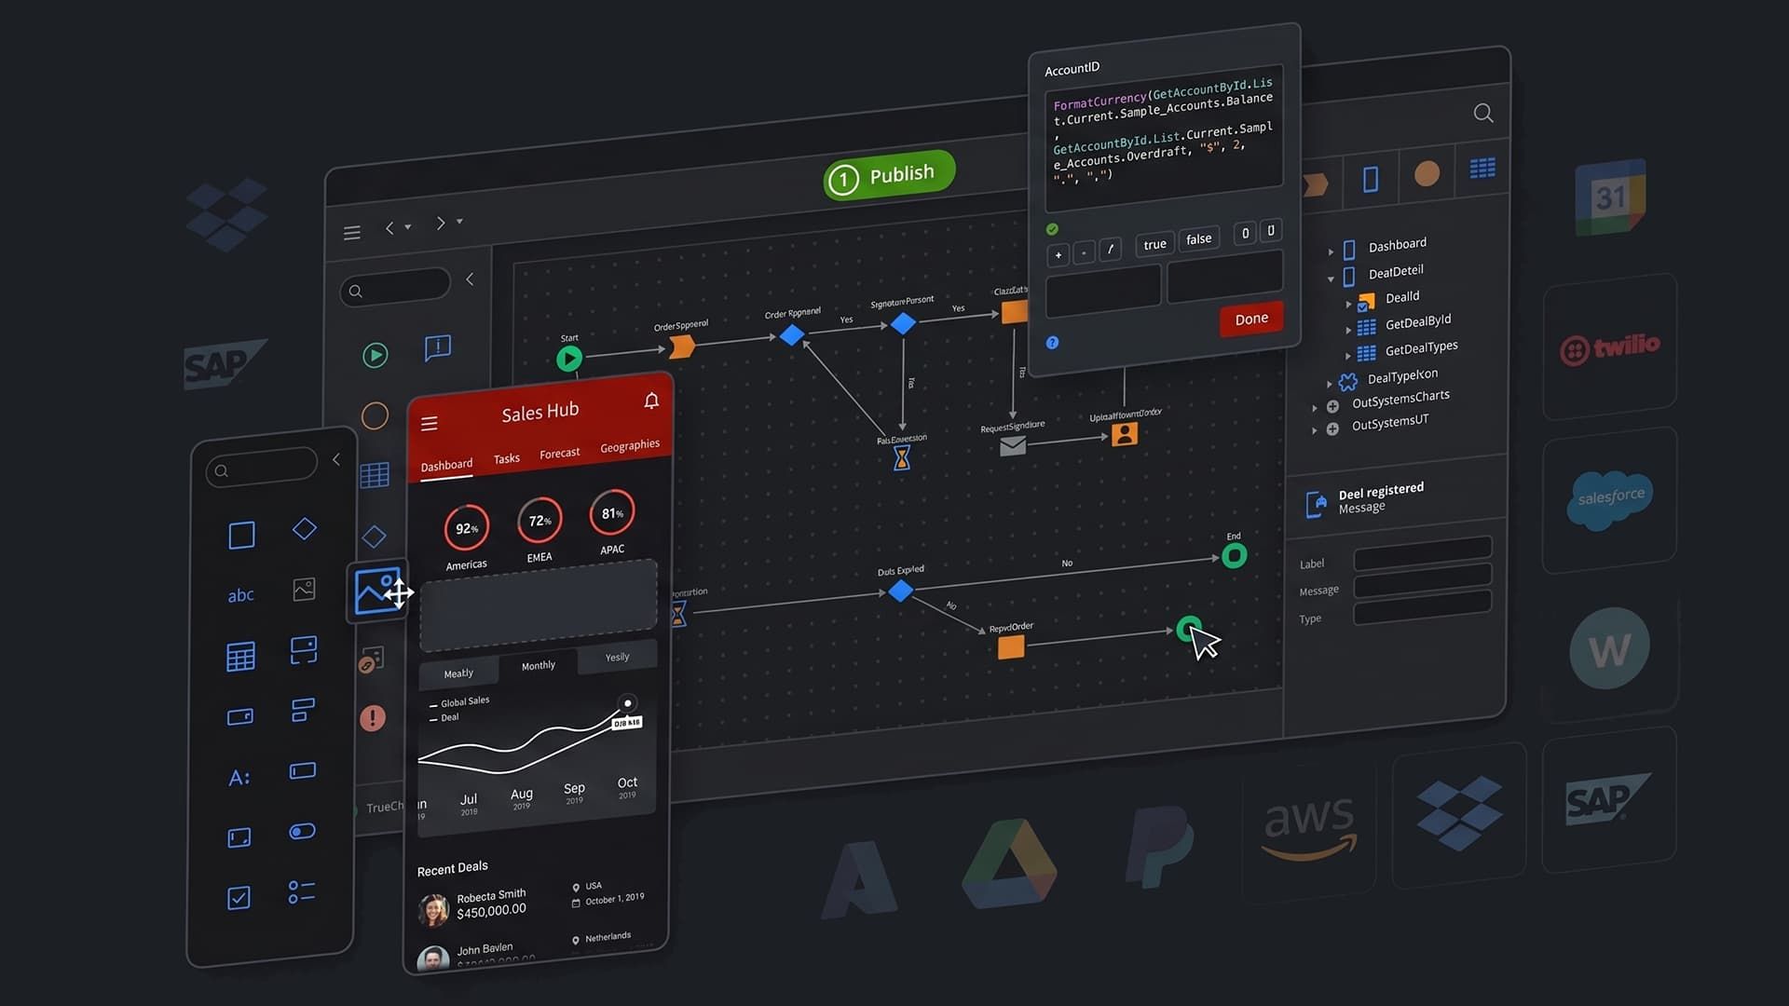
Task: Click the notification bell in Sales Hub
Action: click(651, 401)
